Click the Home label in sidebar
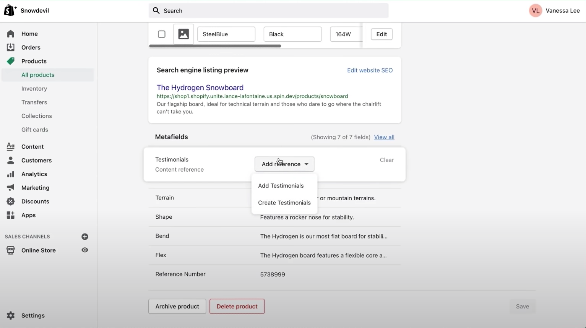This screenshot has height=328, width=586. [x=29, y=34]
